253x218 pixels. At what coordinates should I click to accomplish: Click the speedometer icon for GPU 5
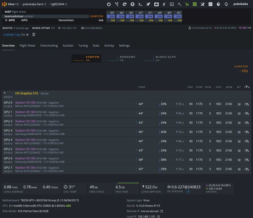(x=246, y=151)
